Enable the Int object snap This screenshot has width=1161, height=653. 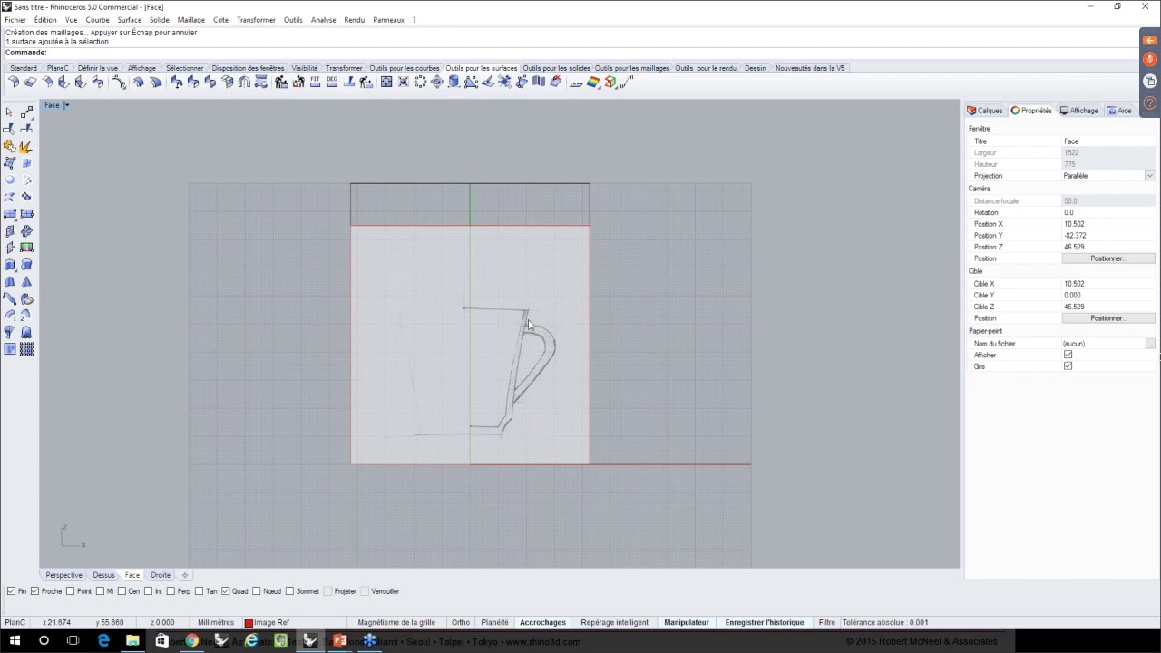point(148,591)
